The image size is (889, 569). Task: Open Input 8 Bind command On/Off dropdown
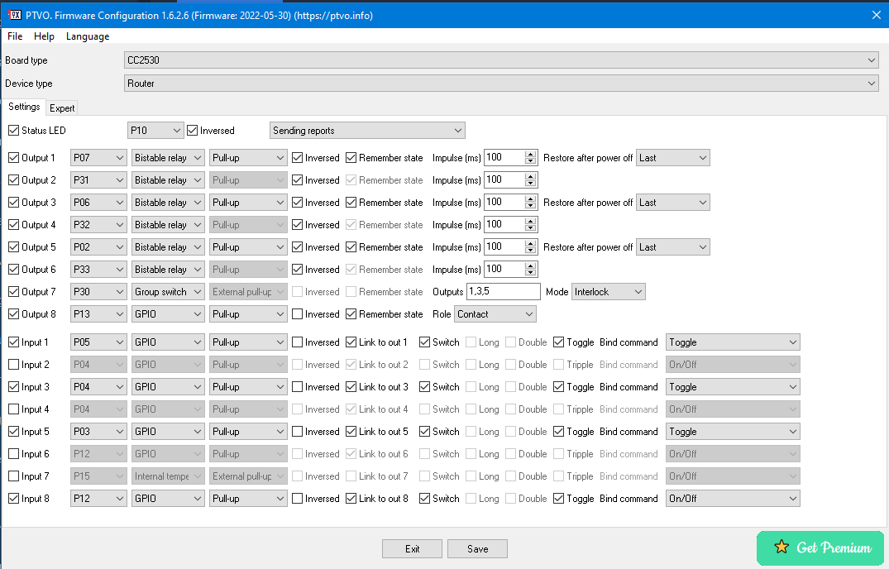coord(733,499)
